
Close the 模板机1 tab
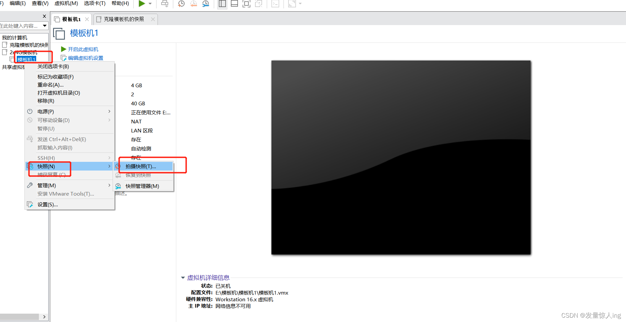coord(87,19)
